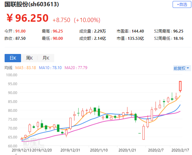Click y-axis label 100.00
The image size is (192, 155).
[12, 75]
